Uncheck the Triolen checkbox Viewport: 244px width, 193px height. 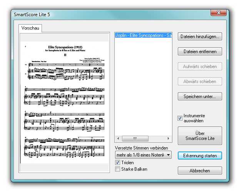117,163
